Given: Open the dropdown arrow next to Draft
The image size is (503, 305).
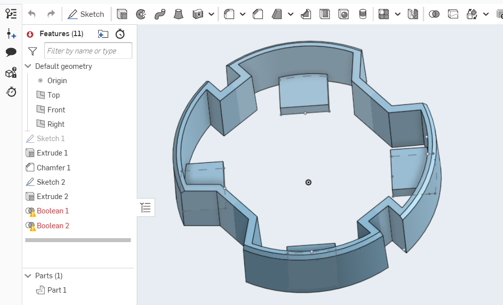Looking at the screenshot, I should (290, 14).
